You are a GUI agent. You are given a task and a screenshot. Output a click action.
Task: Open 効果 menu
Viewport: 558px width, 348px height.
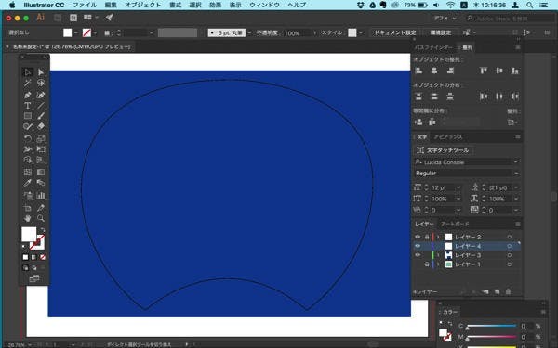pyautogui.click(x=215, y=5)
